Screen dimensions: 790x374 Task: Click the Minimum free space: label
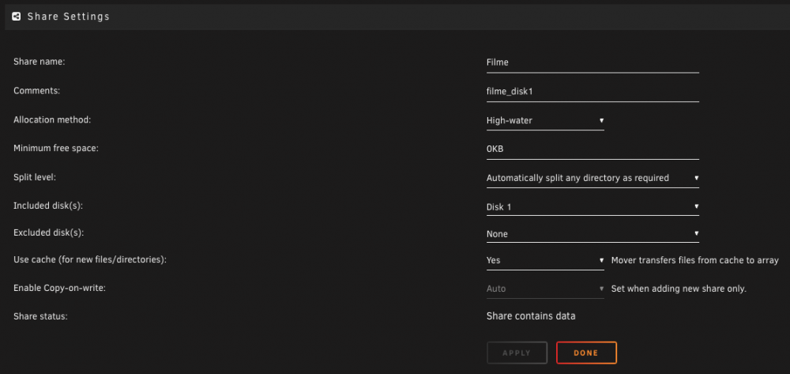click(55, 148)
